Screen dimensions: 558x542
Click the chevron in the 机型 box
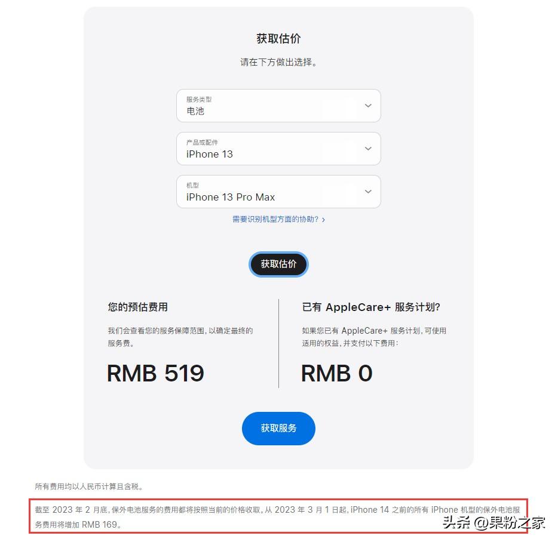tap(368, 192)
